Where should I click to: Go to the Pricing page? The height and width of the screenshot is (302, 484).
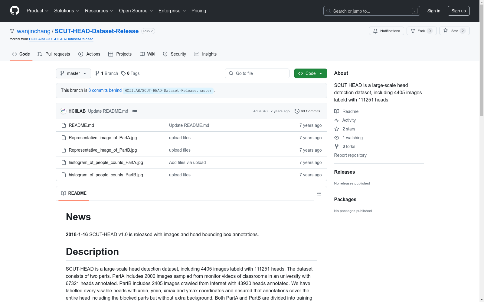point(199,11)
